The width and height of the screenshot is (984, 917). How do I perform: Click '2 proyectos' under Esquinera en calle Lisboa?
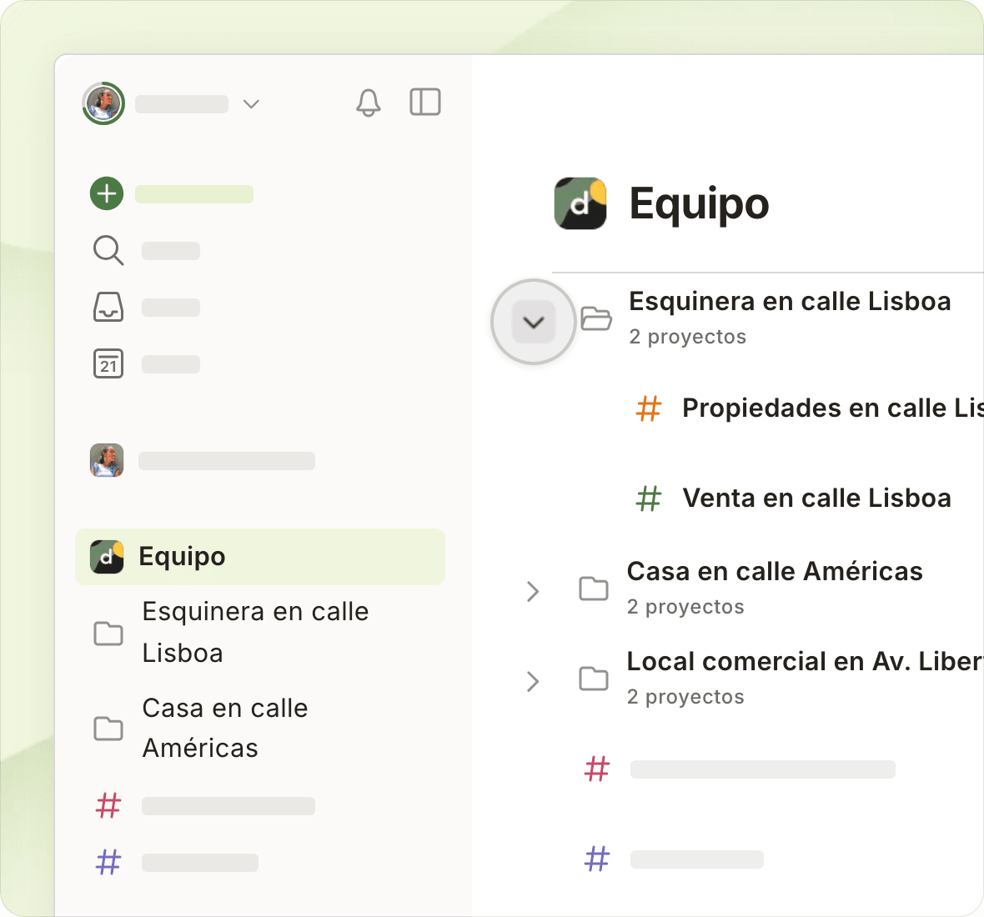coord(688,338)
